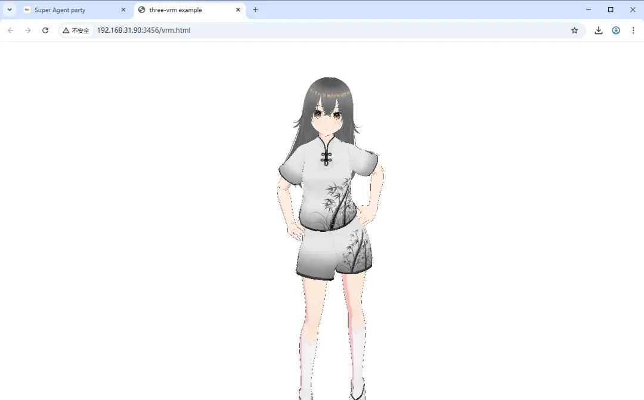
Task: Reload the vrm.html page
Action: (x=45, y=30)
